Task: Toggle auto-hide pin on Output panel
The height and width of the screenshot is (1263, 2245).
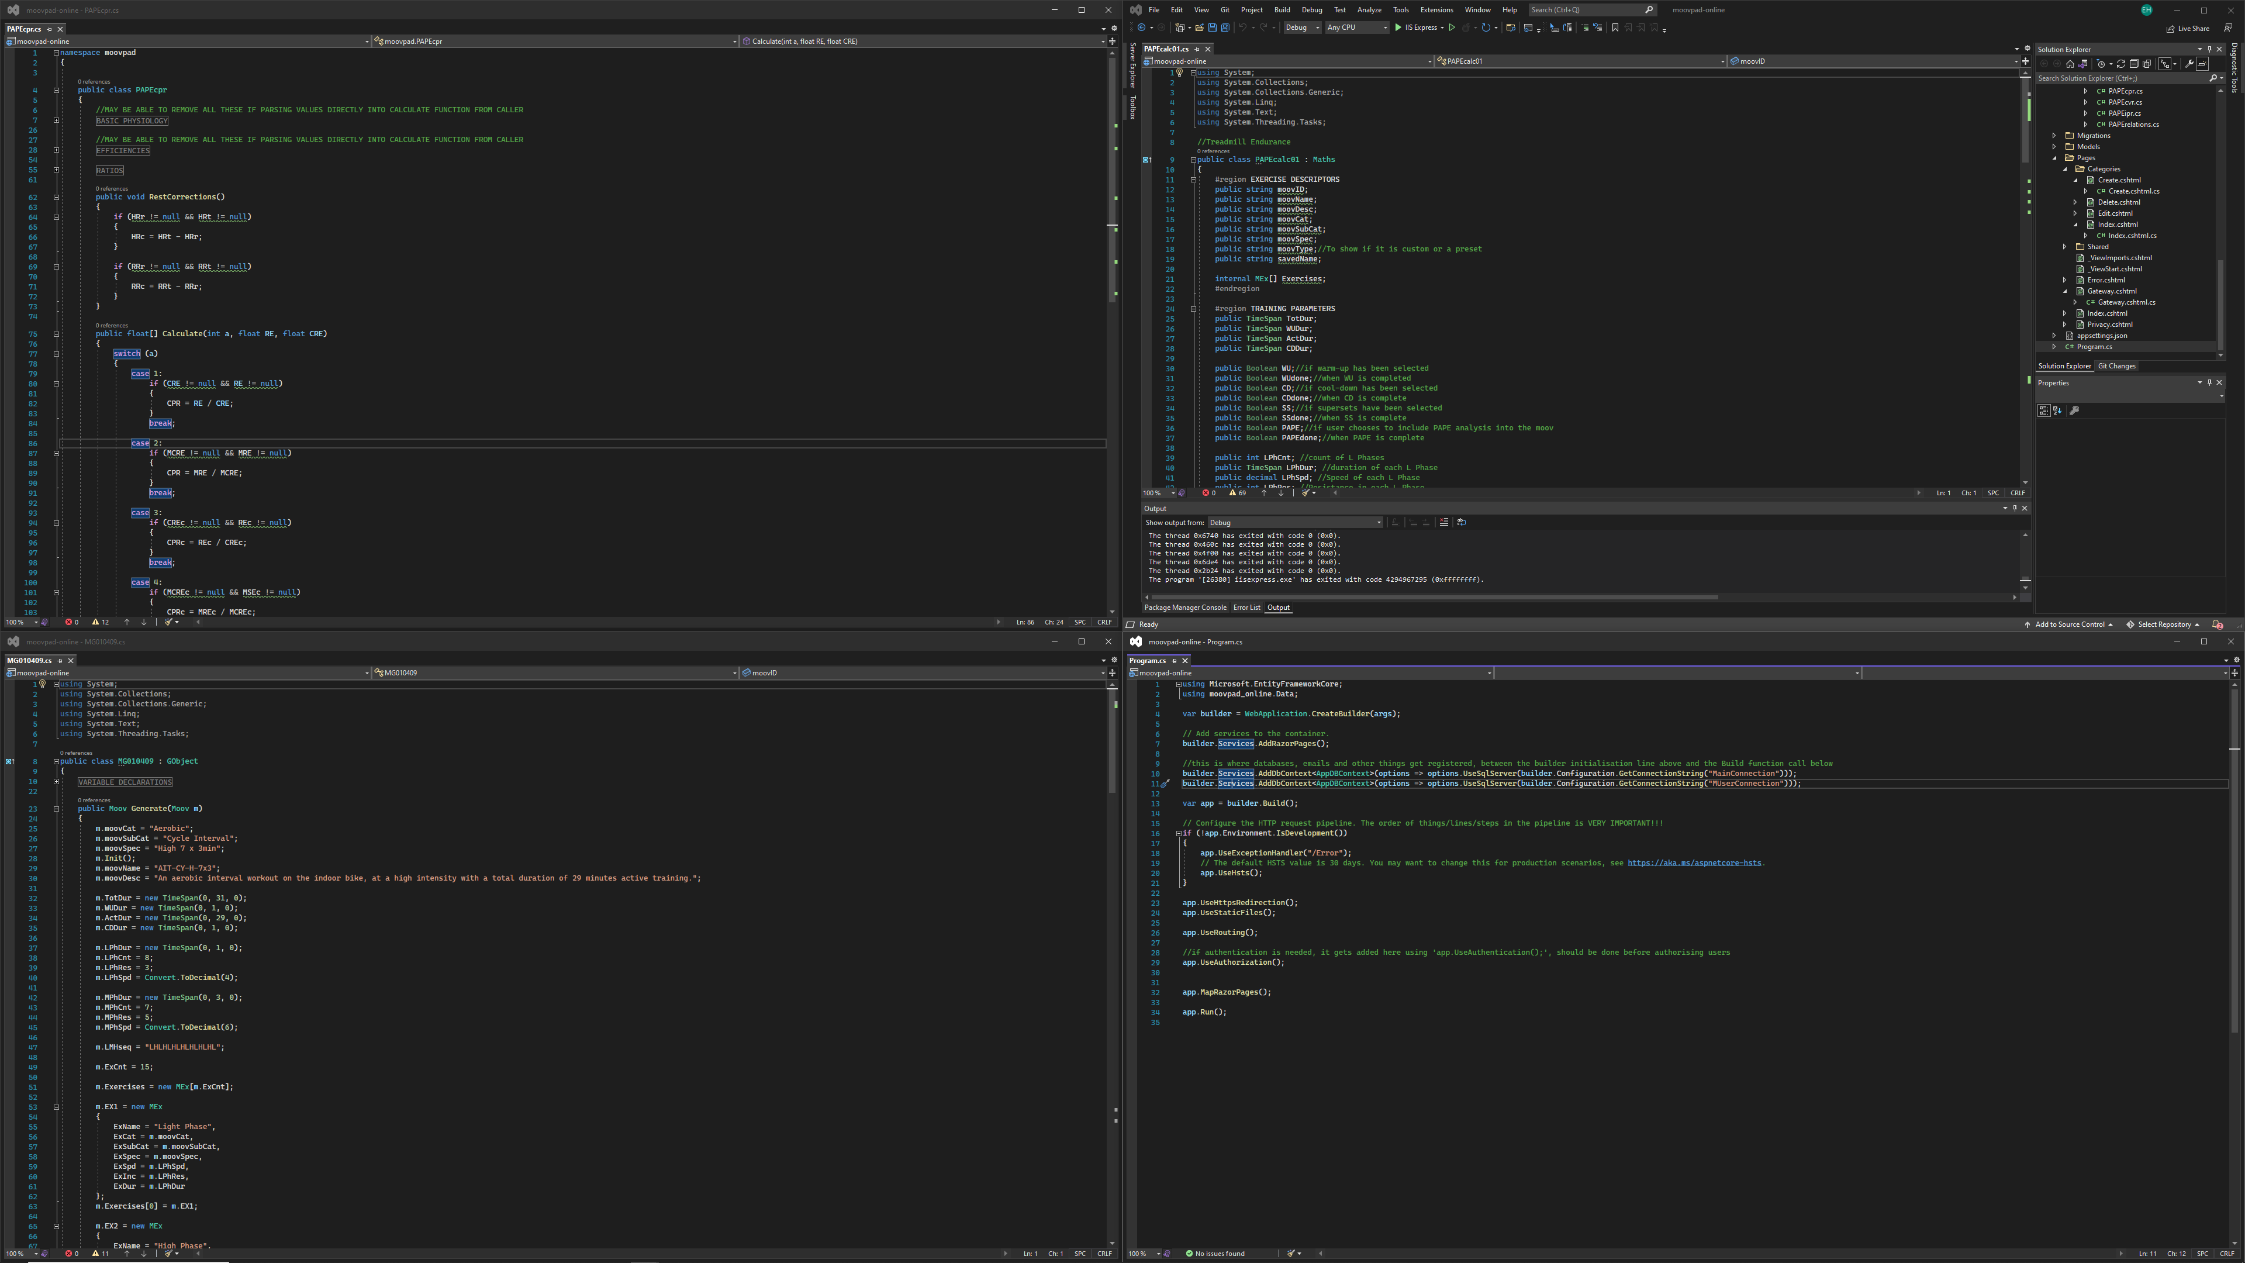Action: [2014, 508]
